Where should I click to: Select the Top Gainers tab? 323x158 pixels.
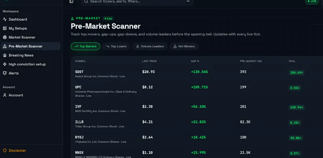[x=86, y=46]
